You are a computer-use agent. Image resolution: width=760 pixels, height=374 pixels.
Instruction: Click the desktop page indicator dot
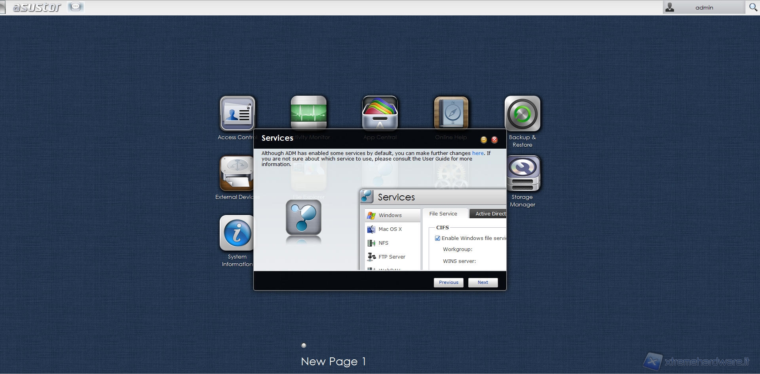pos(304,345)
